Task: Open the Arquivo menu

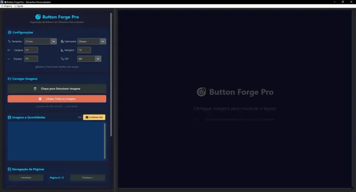Action: (7, 6)
